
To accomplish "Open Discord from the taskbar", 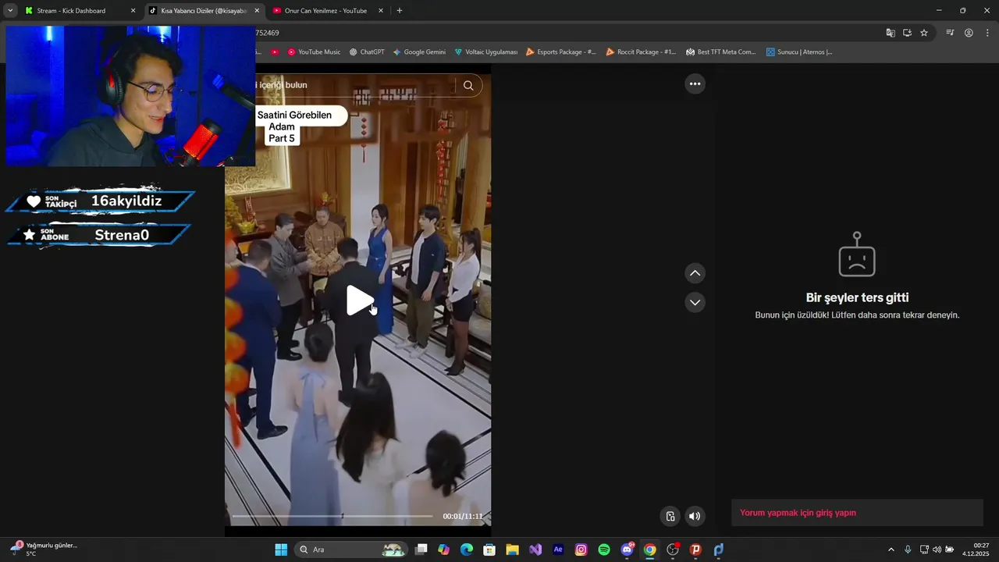I will pyautogui.click(x=627, y=550).
